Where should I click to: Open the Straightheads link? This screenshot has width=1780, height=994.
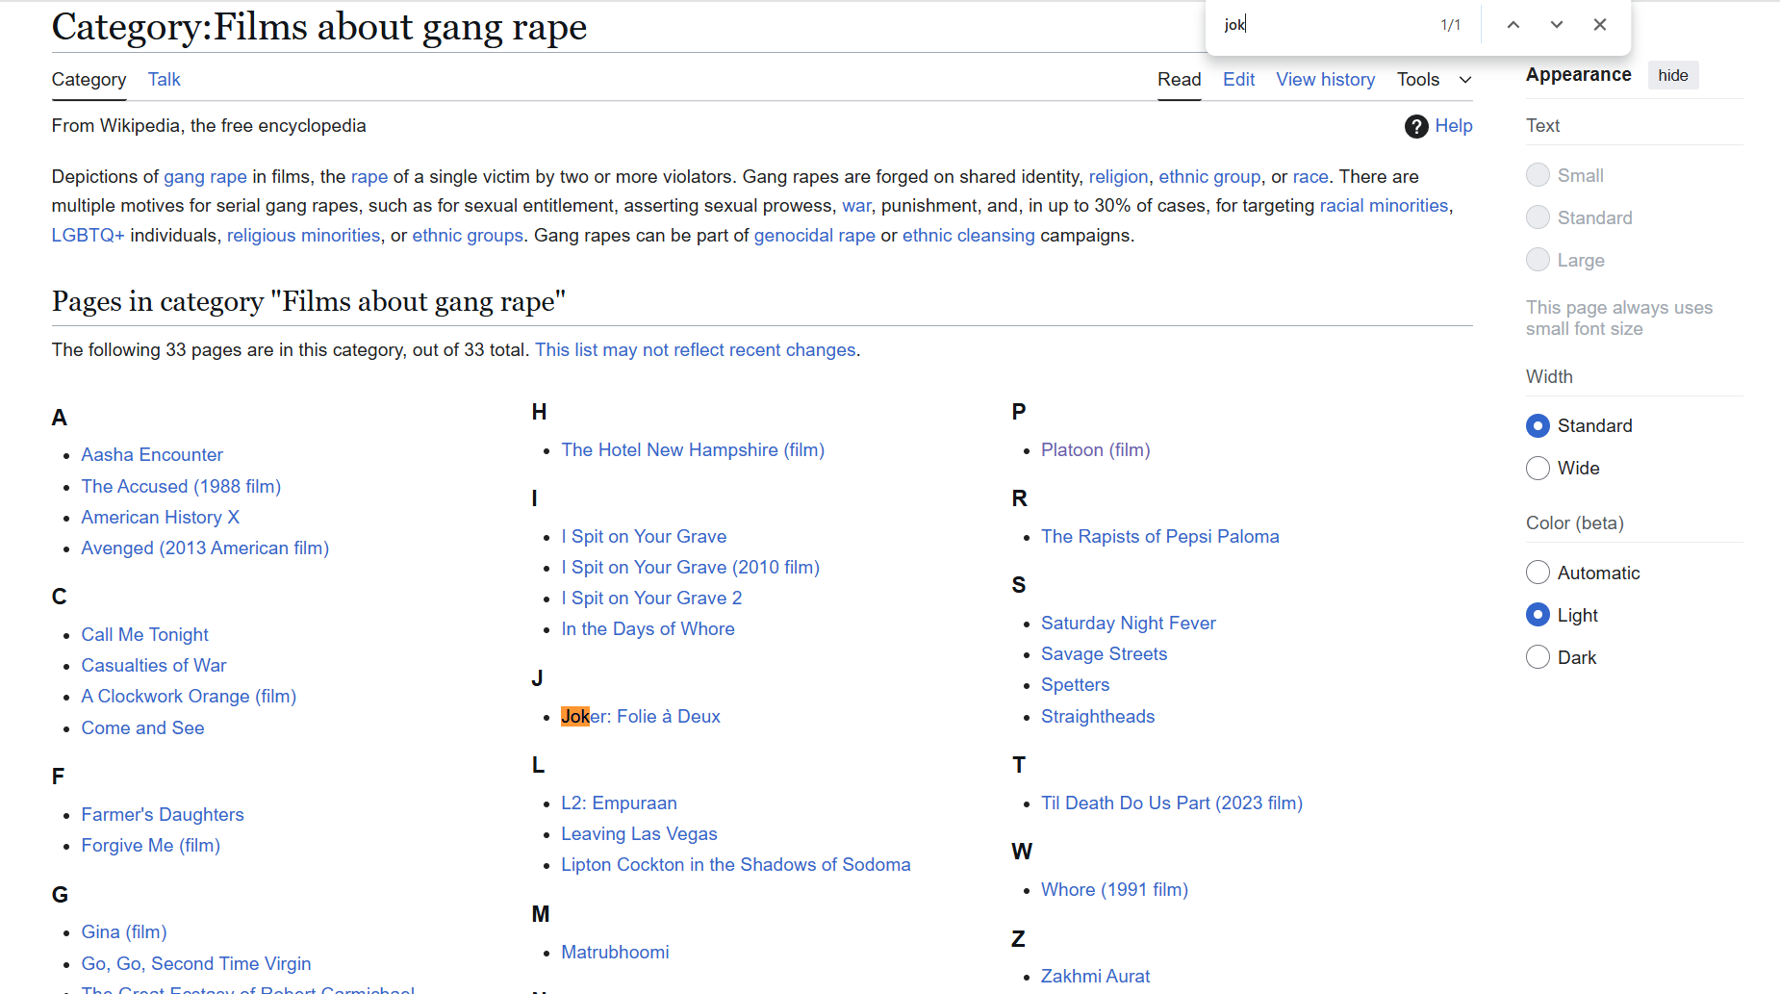coord(1097,717)
